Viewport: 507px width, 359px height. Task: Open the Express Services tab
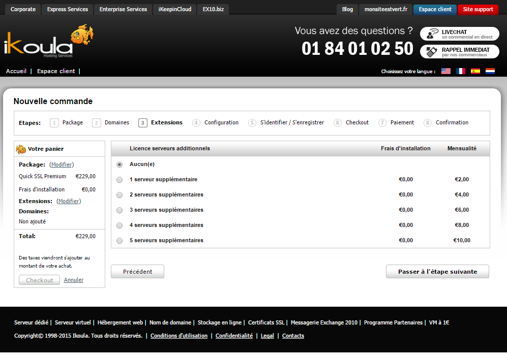click(x=67, y=9)
